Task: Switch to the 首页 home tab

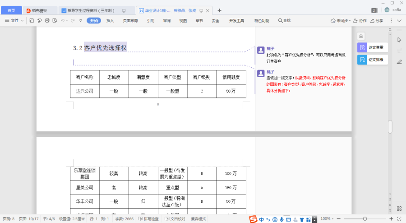Action: (x=11, y=10)
